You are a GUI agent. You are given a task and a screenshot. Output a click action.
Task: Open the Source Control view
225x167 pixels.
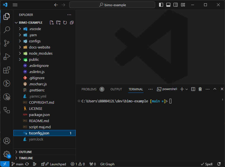[7, 43]
